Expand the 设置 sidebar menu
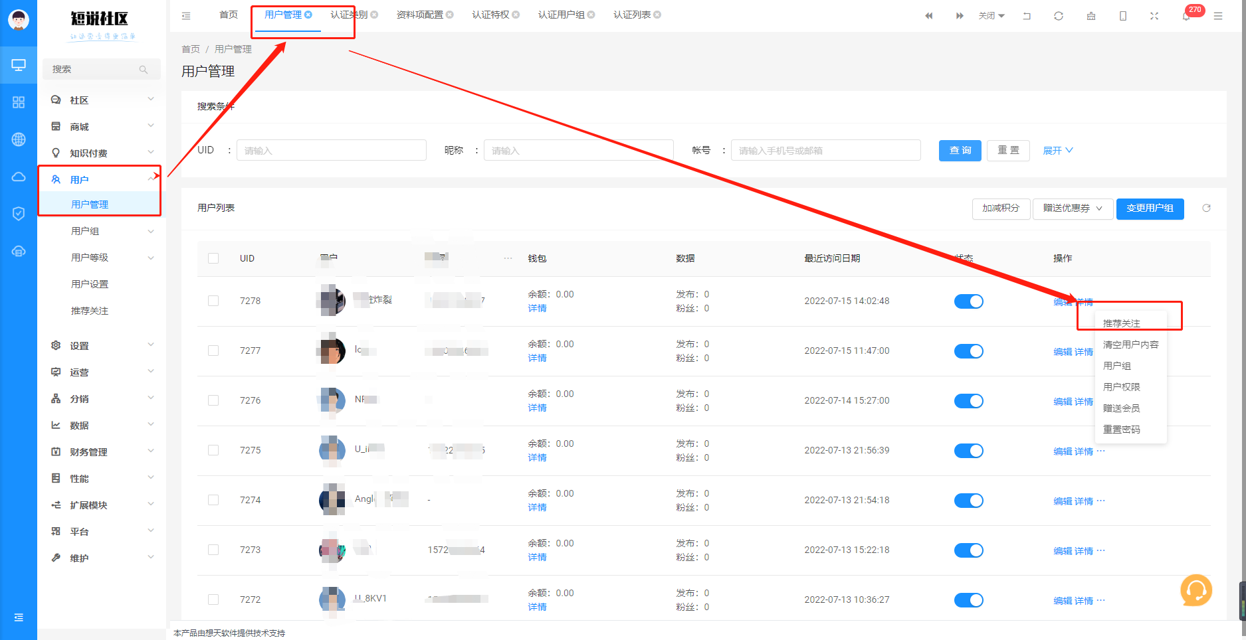 click(102, 346)
